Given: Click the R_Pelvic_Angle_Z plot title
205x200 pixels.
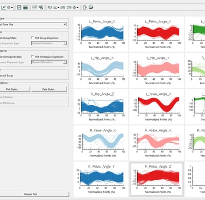Looking at the screenshot, I should click(x=158, y=167).
